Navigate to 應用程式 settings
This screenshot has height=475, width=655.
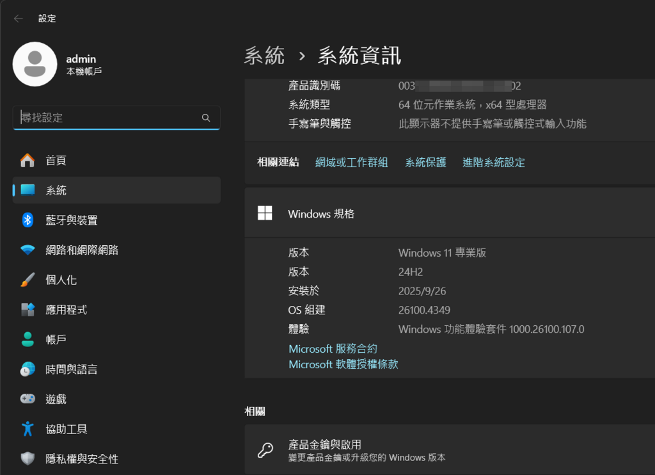[116, 309]
